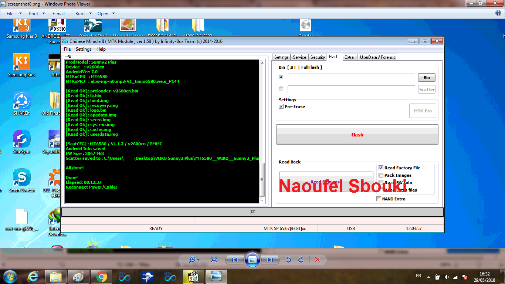Click 'Reconnect Power/Cable!' log line
Image resolution: width=505 pixels, height=284 pixels.
point(91,187)
